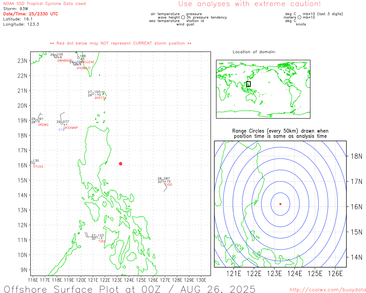366x293 pixels.
Task: Click the 'Location of domain:' label
Action: 254,52
